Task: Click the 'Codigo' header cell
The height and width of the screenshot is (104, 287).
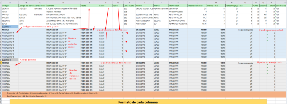Action: click(10, 6)
